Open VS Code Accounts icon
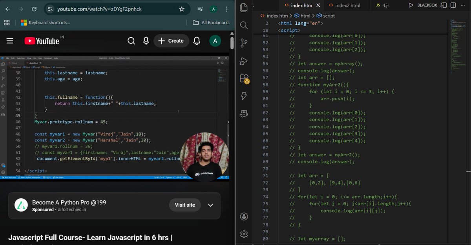 244,216
